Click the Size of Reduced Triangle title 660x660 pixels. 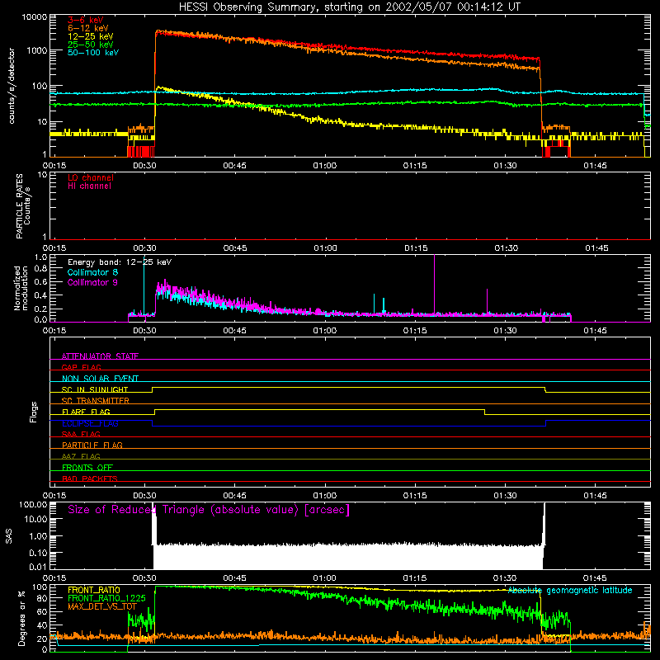[x=209, y=510]
